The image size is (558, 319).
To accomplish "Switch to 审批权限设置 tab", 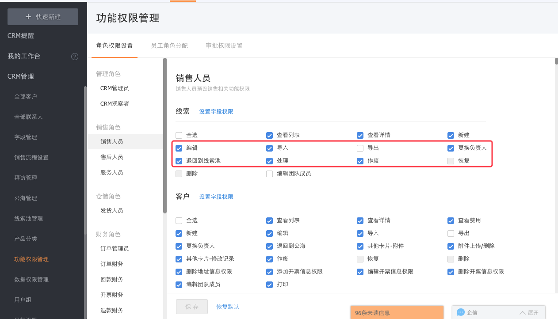I will (224, 46).
